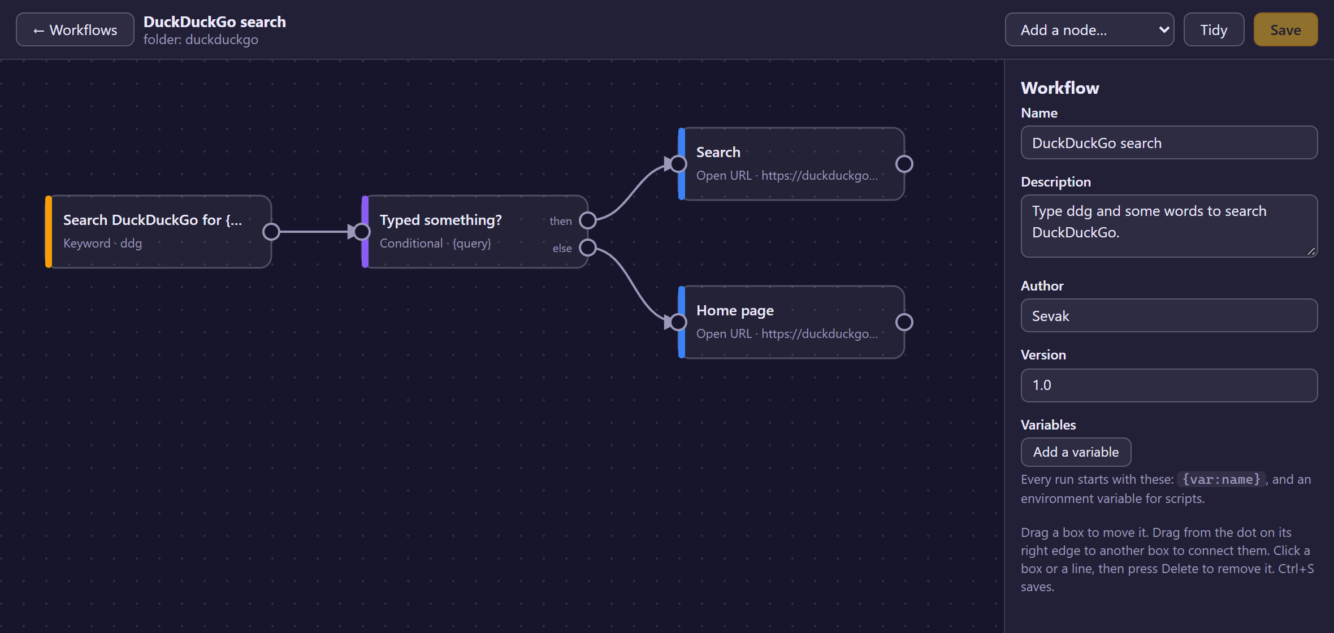This screenshot has width=1334, height=633.
Task: Click the Add a variable button
Action: (1076, 452)
